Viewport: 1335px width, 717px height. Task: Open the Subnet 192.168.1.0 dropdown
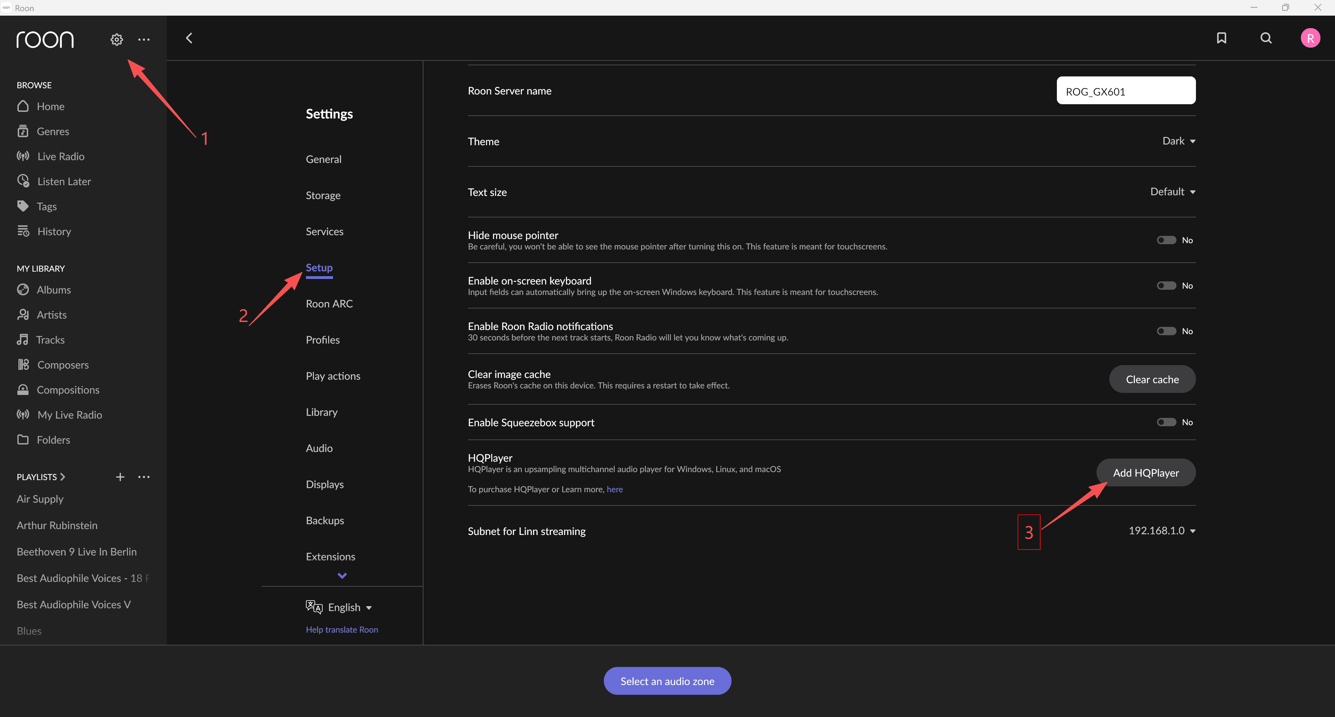click(x=1162, y=531)
